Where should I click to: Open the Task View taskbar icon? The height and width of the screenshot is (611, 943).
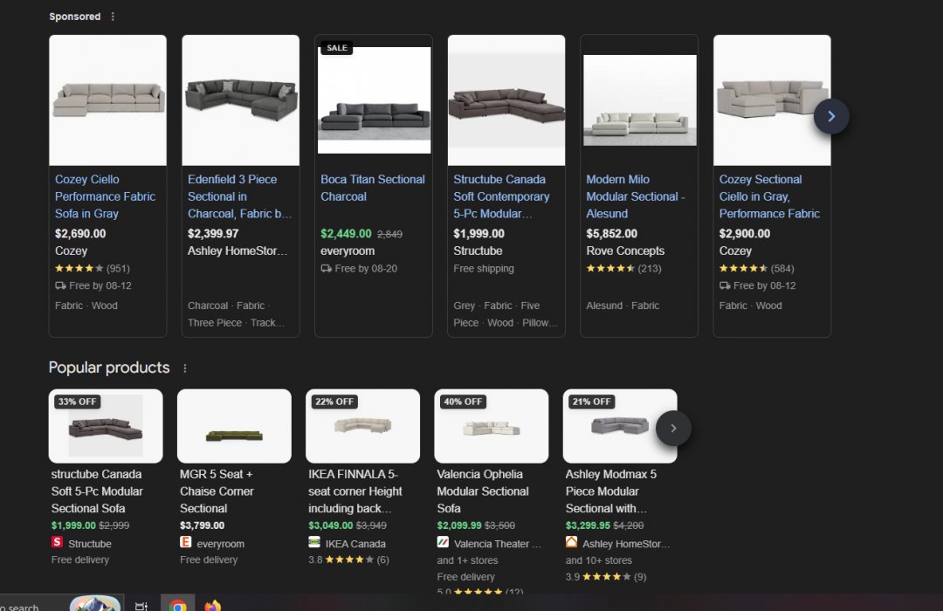point(141,606)
